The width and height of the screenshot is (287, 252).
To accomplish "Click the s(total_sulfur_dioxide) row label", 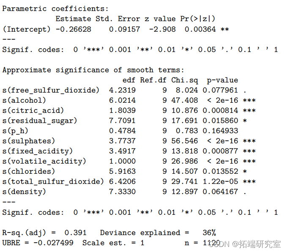I will 53,182.
